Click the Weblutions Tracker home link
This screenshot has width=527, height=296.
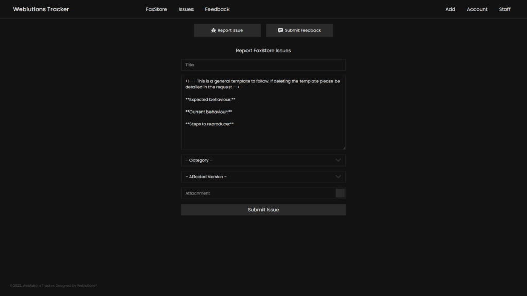tap(41, 9)
